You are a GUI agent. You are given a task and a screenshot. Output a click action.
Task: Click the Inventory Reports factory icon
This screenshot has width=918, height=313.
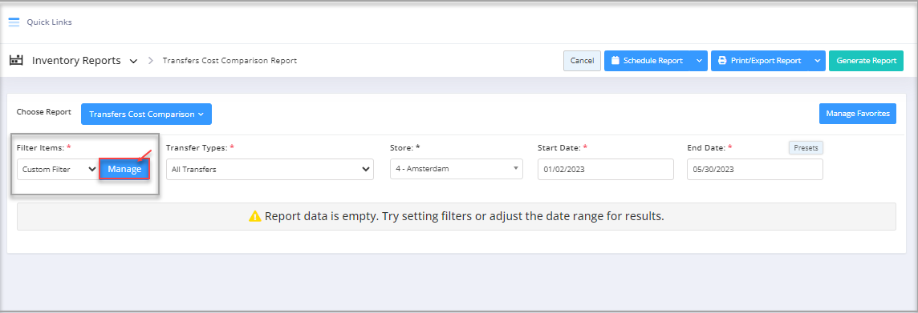click(x=16, y=60)
